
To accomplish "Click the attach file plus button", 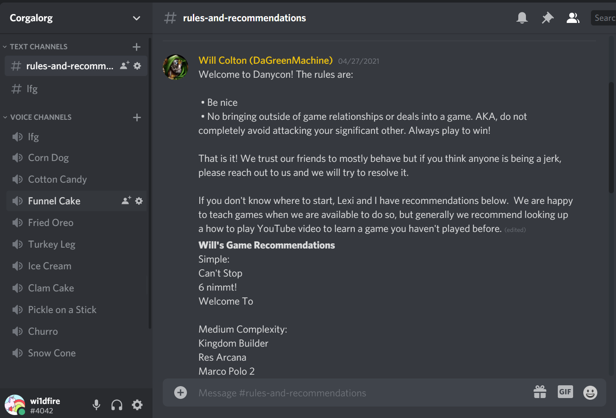I will (181, 393).
